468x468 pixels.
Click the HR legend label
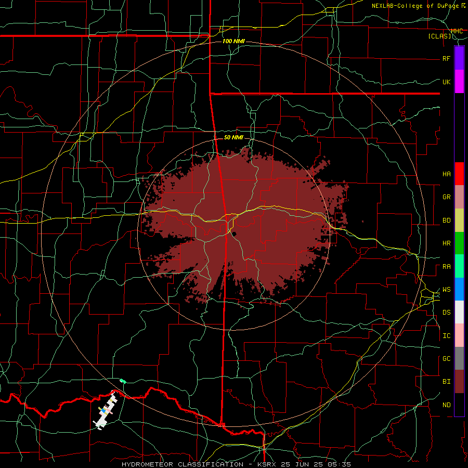(446, 243)
